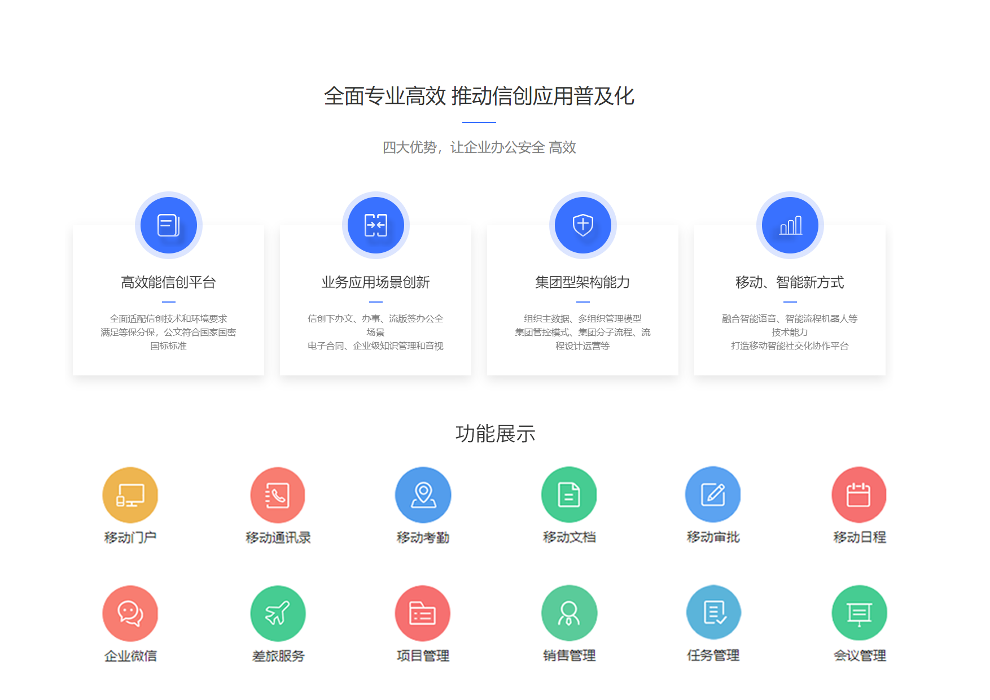Click the 企业微信 chat bubble icon
This screenshot has width=990, height=700.
(130, 613)
